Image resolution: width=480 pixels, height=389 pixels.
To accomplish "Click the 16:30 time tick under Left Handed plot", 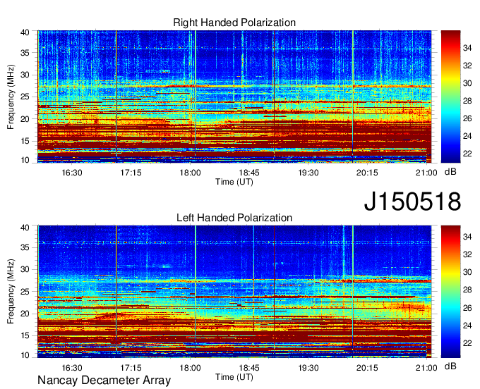I will 72,368.
